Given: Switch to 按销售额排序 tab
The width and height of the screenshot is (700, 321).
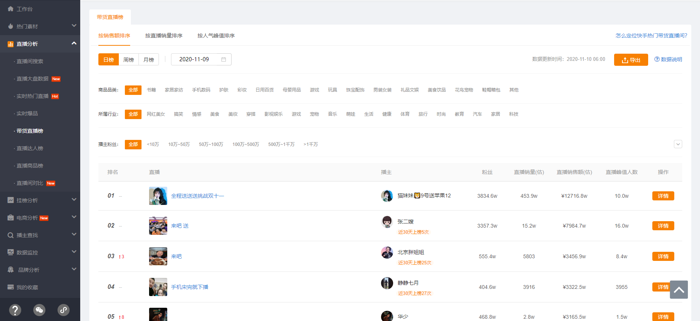Looking at the screenshot, I should 114,36.
